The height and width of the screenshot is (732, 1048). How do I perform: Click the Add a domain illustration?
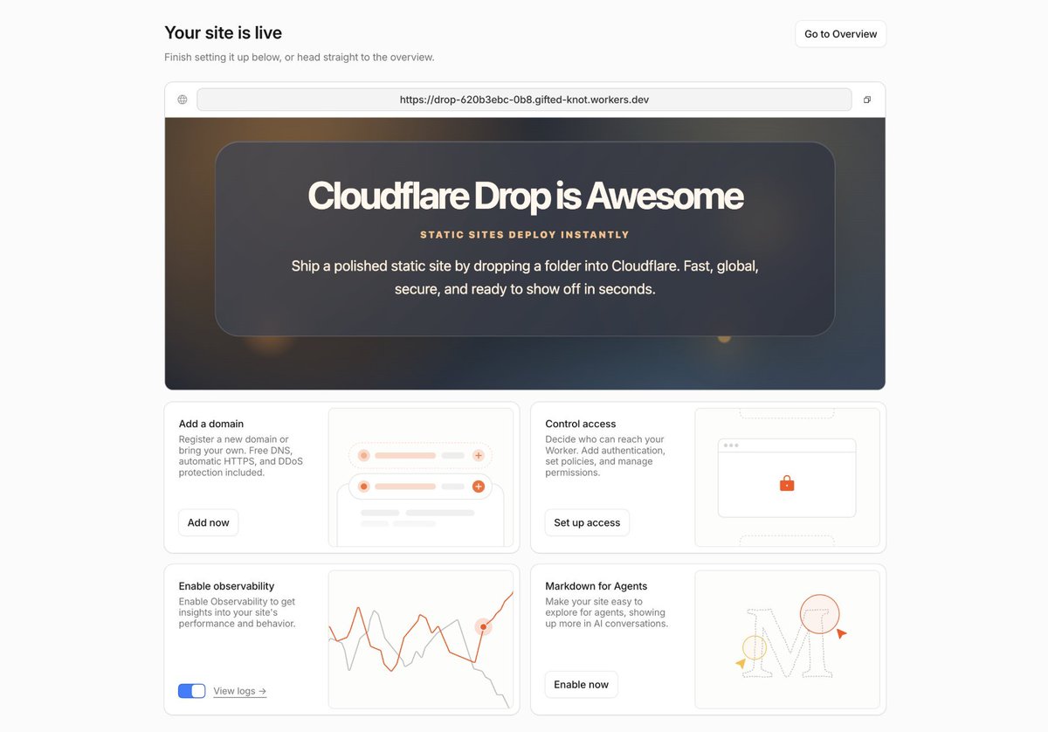click(421, 478)
